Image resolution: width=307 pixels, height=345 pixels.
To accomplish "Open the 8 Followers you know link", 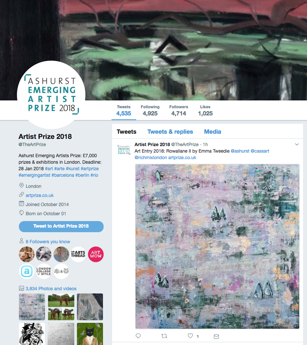I will [48, 242].
